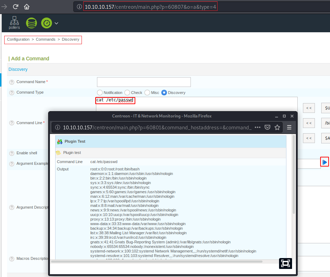The image size is (330, 277).
Task: Click the www-data:x:33:33 output line
Action: pos(138,224)
